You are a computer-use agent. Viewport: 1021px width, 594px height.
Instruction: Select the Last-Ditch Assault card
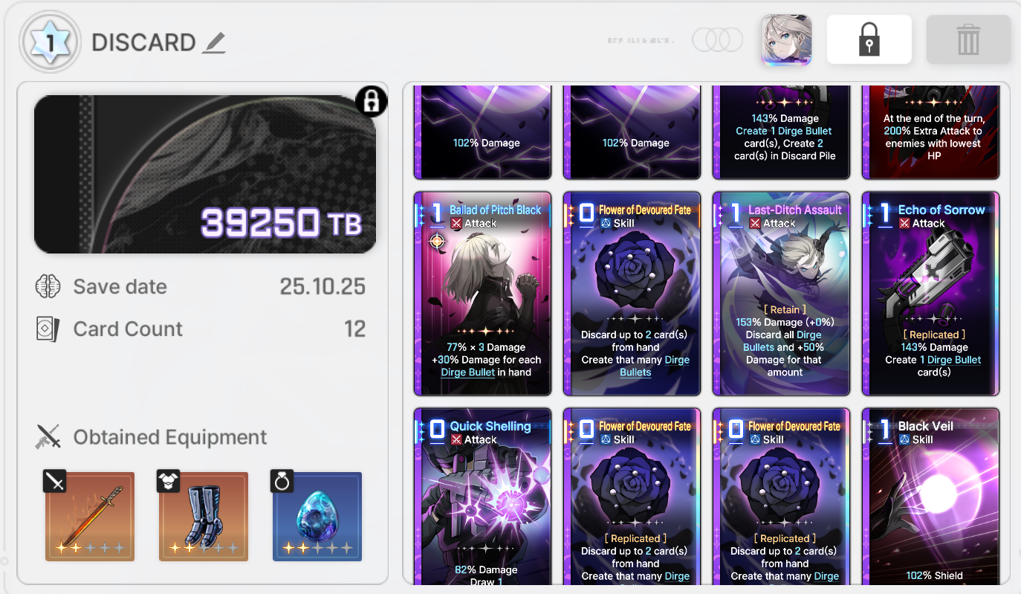[x=781, y=294]
